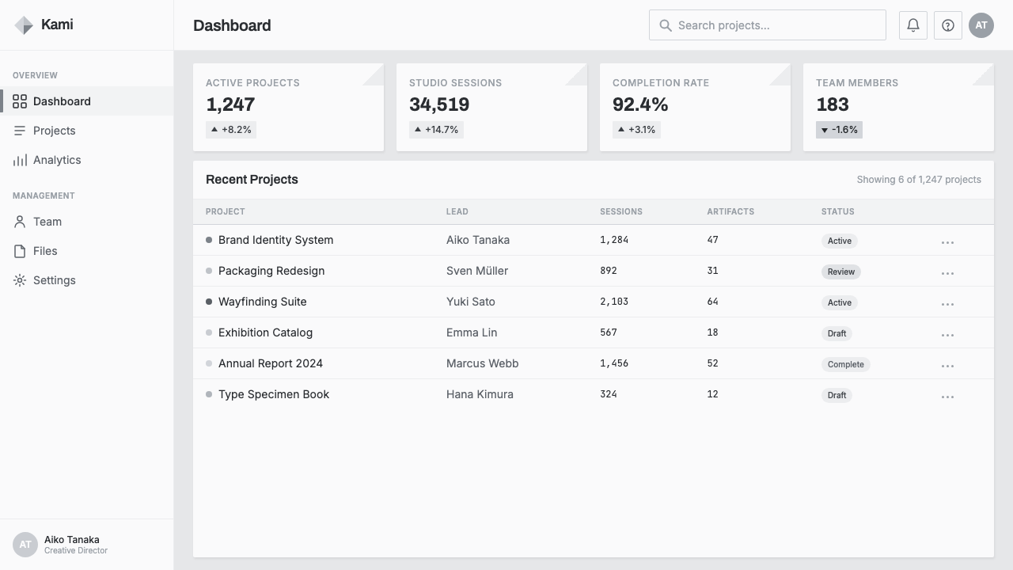The width and height of the screenshot is (1013, 570).
Task: Open more options for Packaging Redesign row
Action: (947, 272)
